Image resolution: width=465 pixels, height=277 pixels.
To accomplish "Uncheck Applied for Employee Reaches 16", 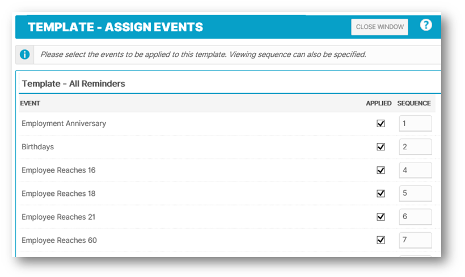I will [381, 170].
